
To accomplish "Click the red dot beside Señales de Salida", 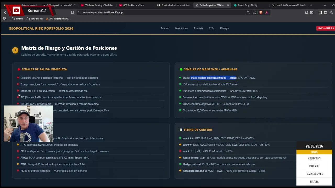I will pos(19,69).
